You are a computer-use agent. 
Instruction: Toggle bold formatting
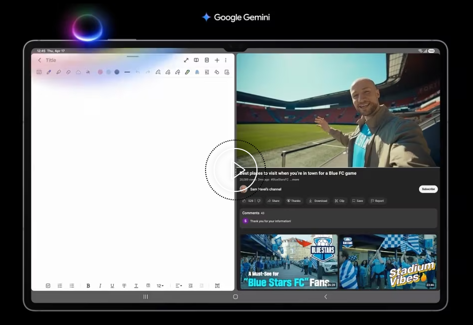coord(88,286)
